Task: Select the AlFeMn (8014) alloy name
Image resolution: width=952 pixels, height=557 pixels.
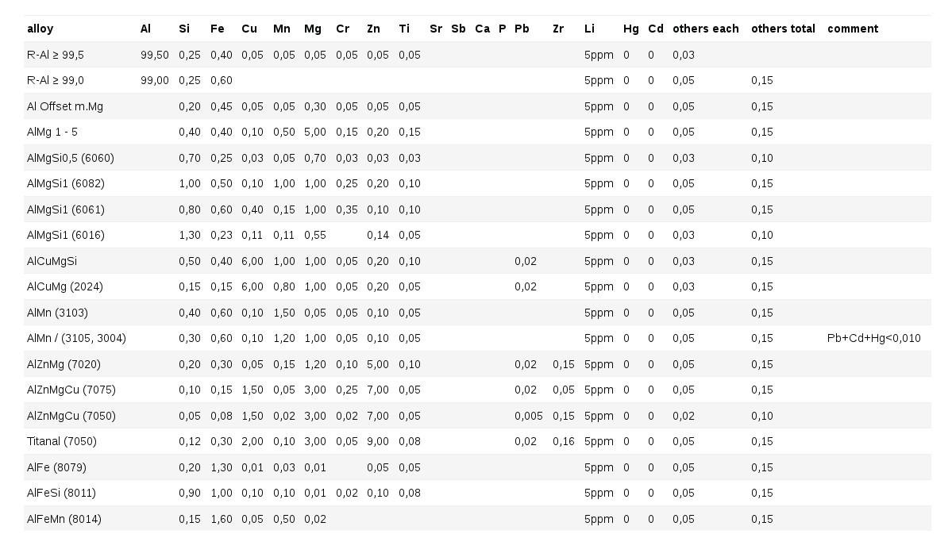Action: click(64, 519)
